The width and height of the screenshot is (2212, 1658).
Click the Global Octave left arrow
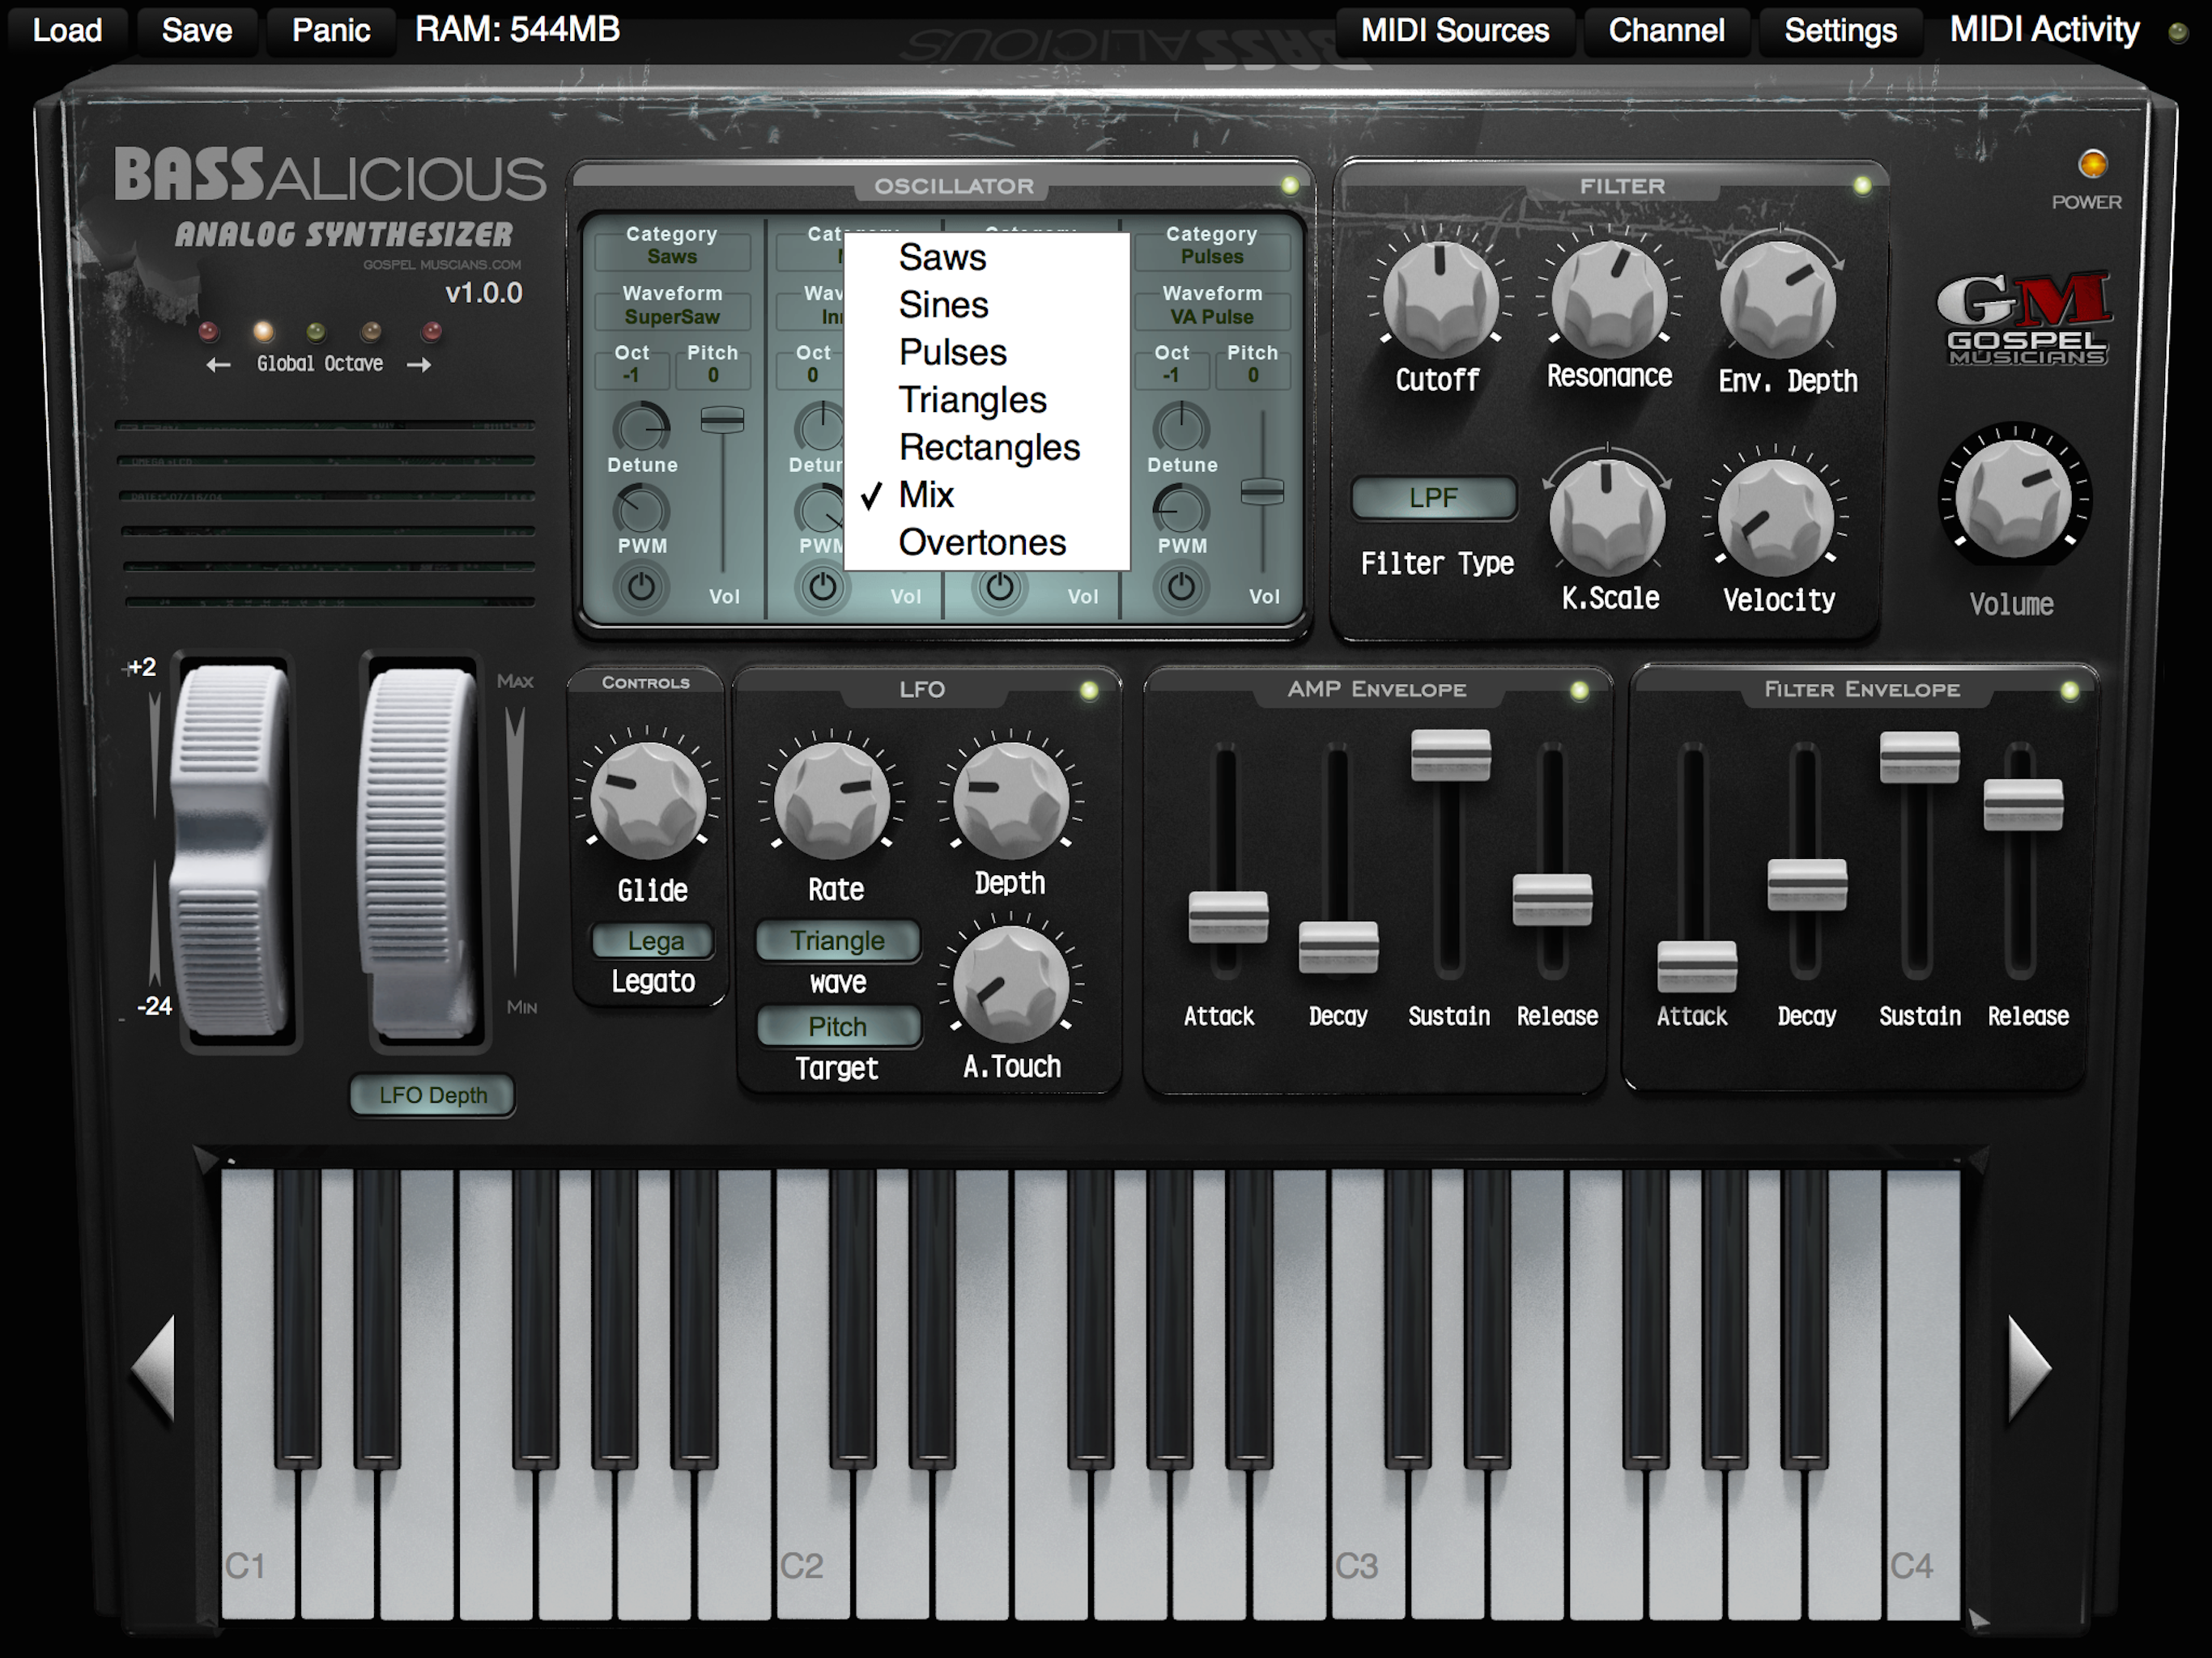pyautogui.click(x=218, y=366)
